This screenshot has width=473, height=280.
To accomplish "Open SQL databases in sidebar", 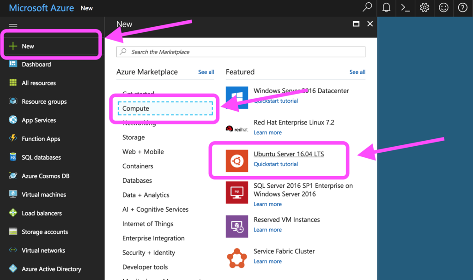I will click(x=41, y=157).
